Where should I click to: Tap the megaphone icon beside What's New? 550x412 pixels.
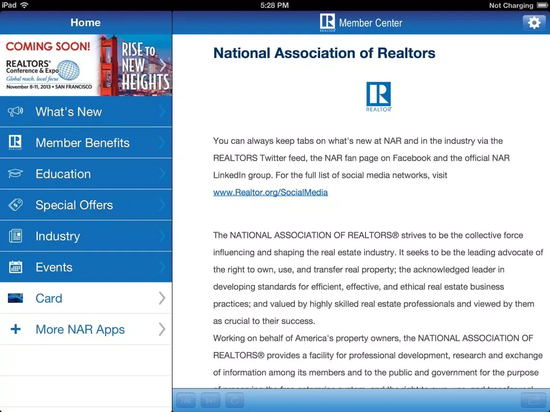coord(15,112)
